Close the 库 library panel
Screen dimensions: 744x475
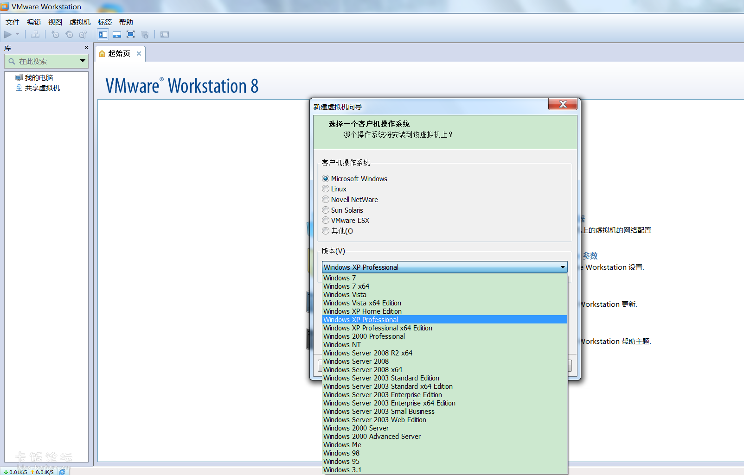pos(86,48)
